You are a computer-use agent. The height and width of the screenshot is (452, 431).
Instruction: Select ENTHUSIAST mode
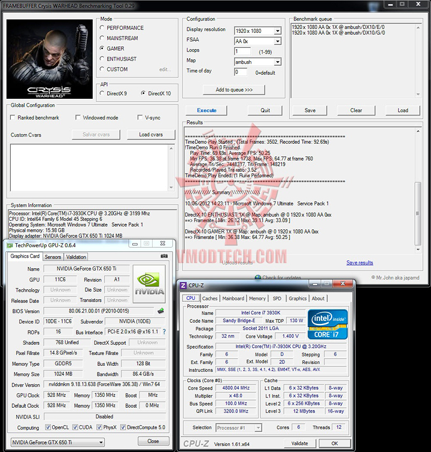pyautogui.click(x=102, y=59)
